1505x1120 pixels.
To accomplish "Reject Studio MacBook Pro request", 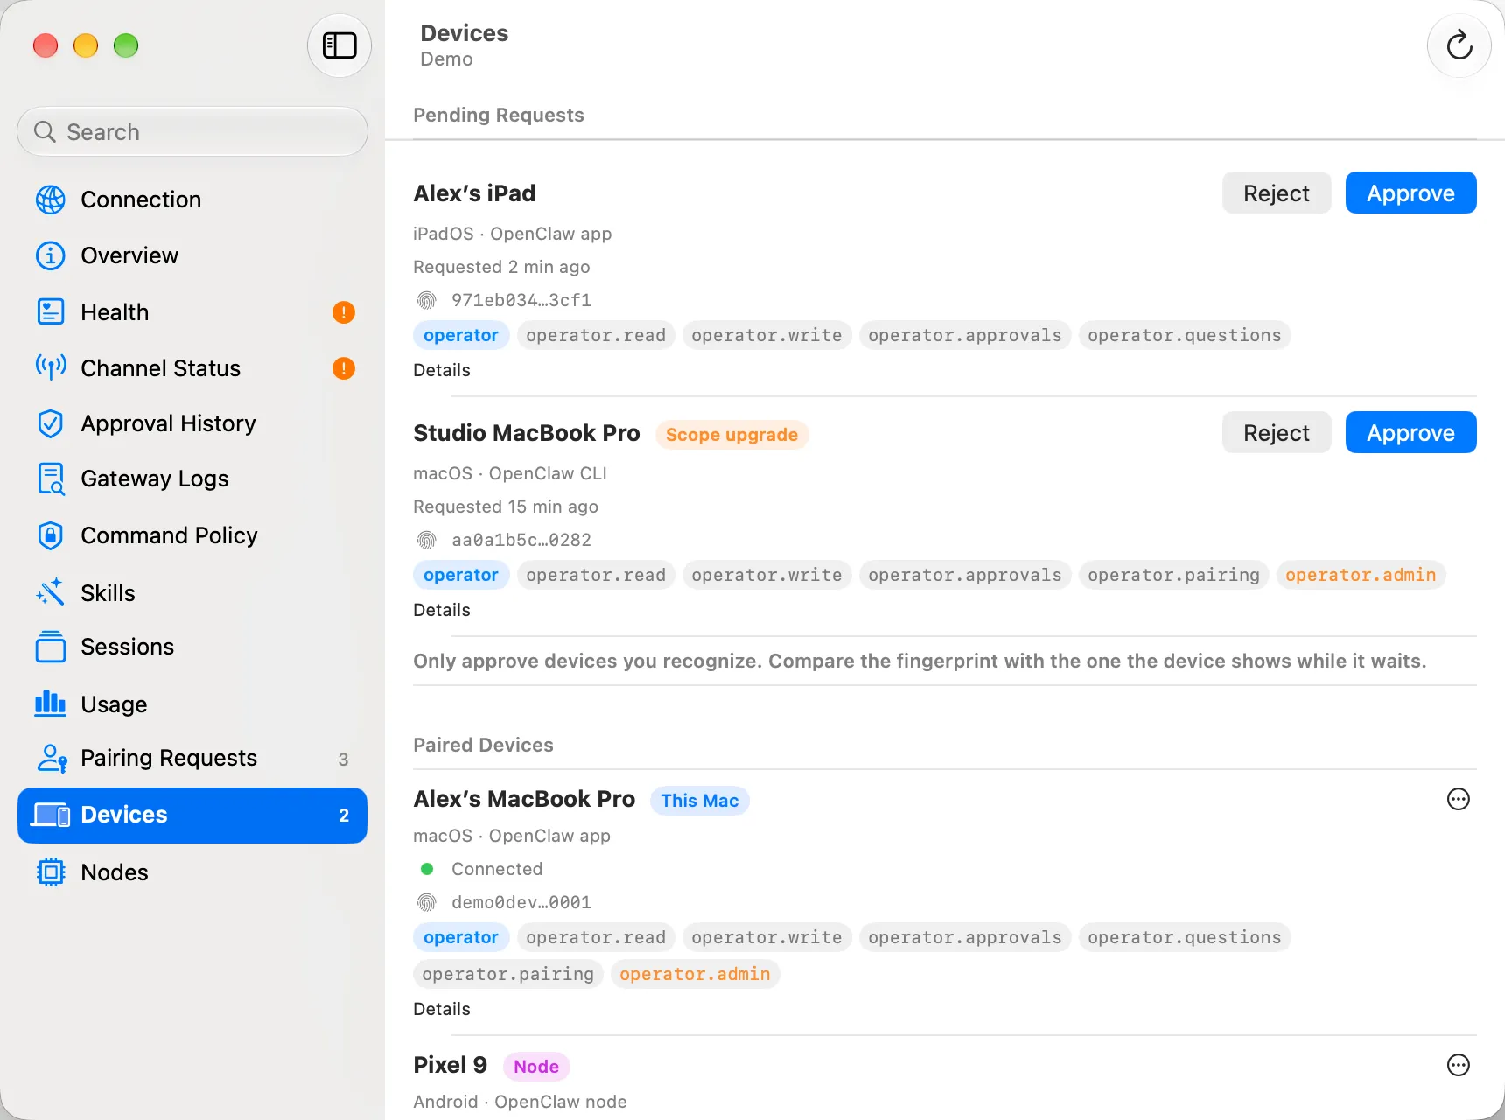I will (x=1277, y=432).
